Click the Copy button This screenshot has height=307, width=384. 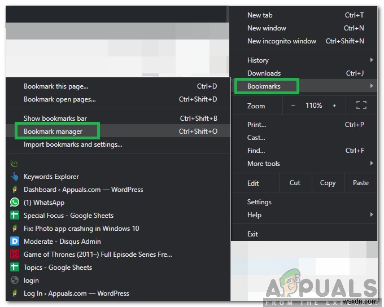(x=328, y=183)
